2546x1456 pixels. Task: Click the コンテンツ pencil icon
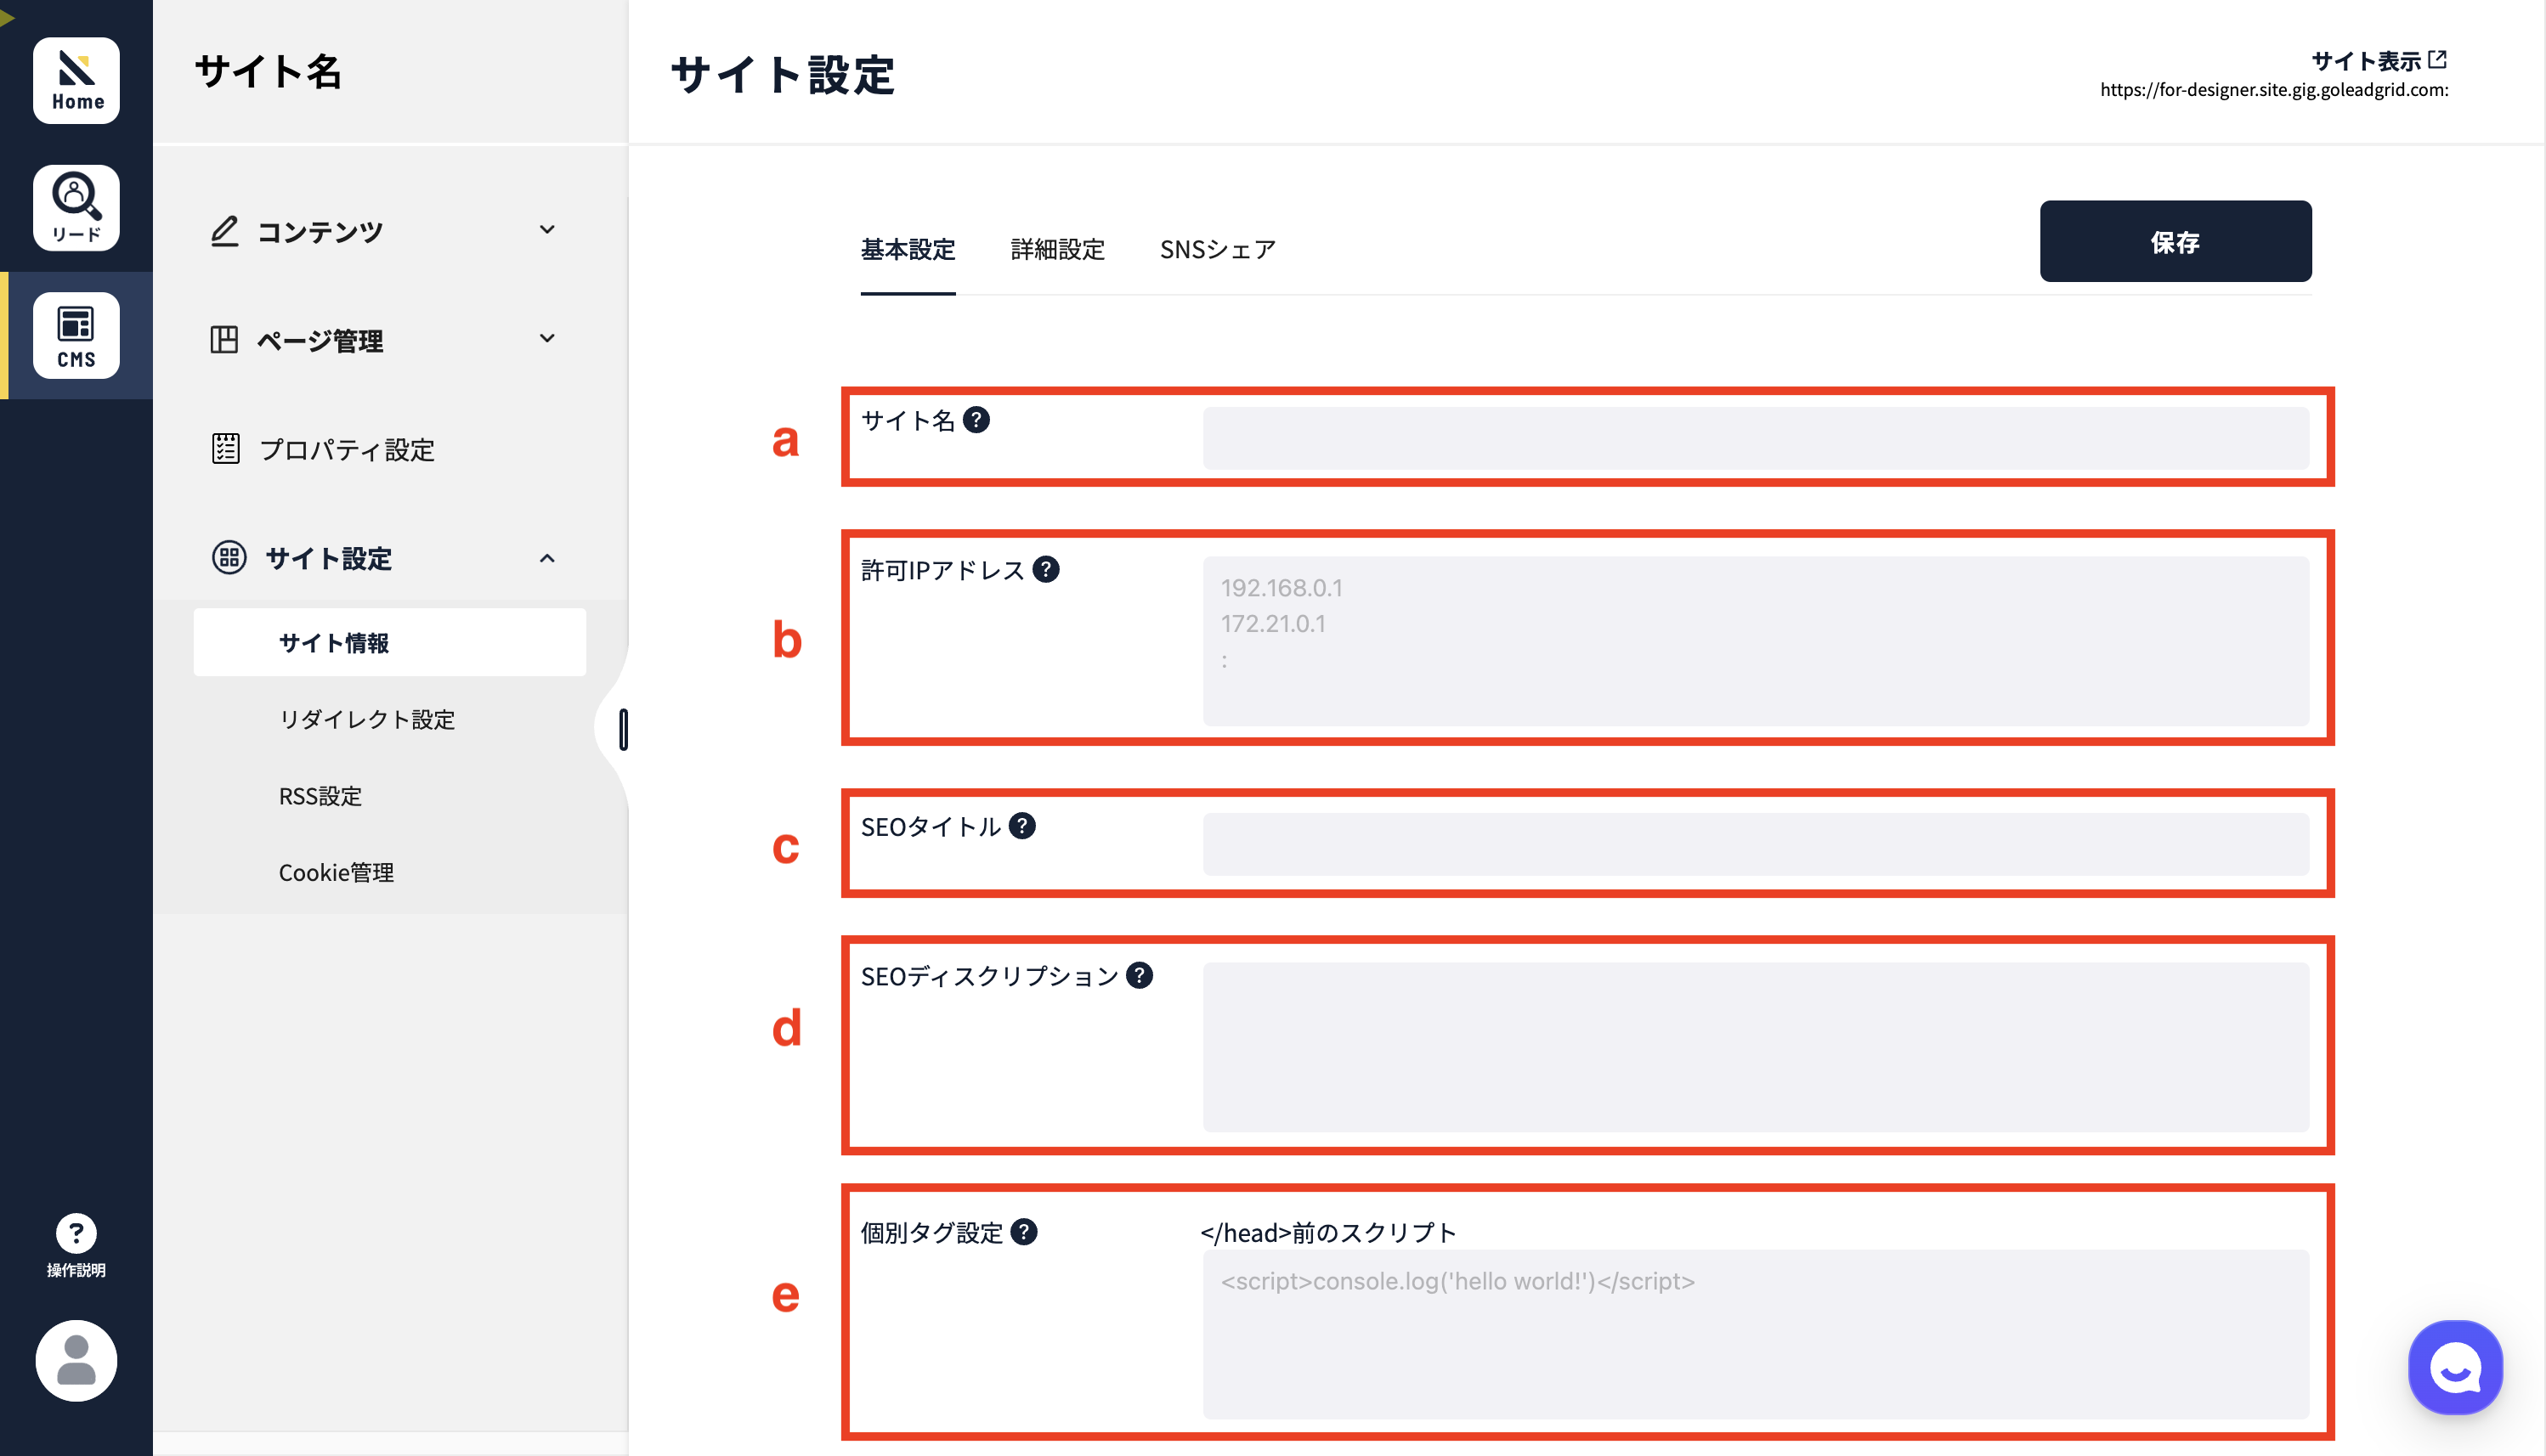click(x=224, y=231)
